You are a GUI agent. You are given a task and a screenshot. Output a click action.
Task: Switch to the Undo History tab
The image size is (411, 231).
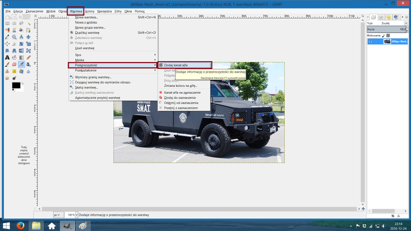pyautogui.click(x=388, y=17)
